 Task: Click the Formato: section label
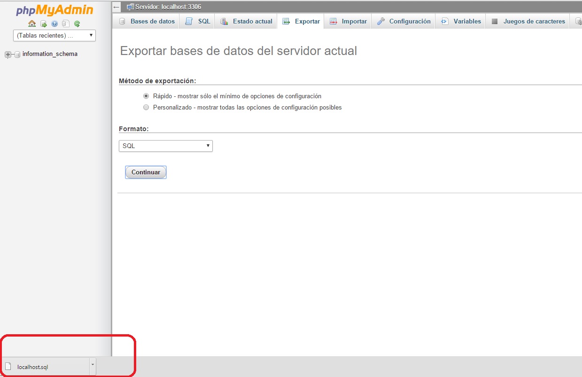(x=134, y=128)
